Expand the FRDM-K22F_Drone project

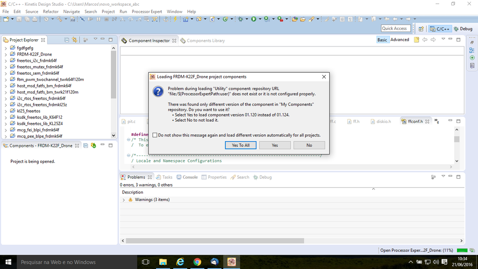[6, 55]
